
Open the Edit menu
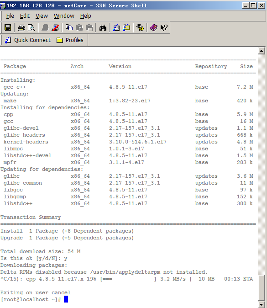(x=25, y=16)
